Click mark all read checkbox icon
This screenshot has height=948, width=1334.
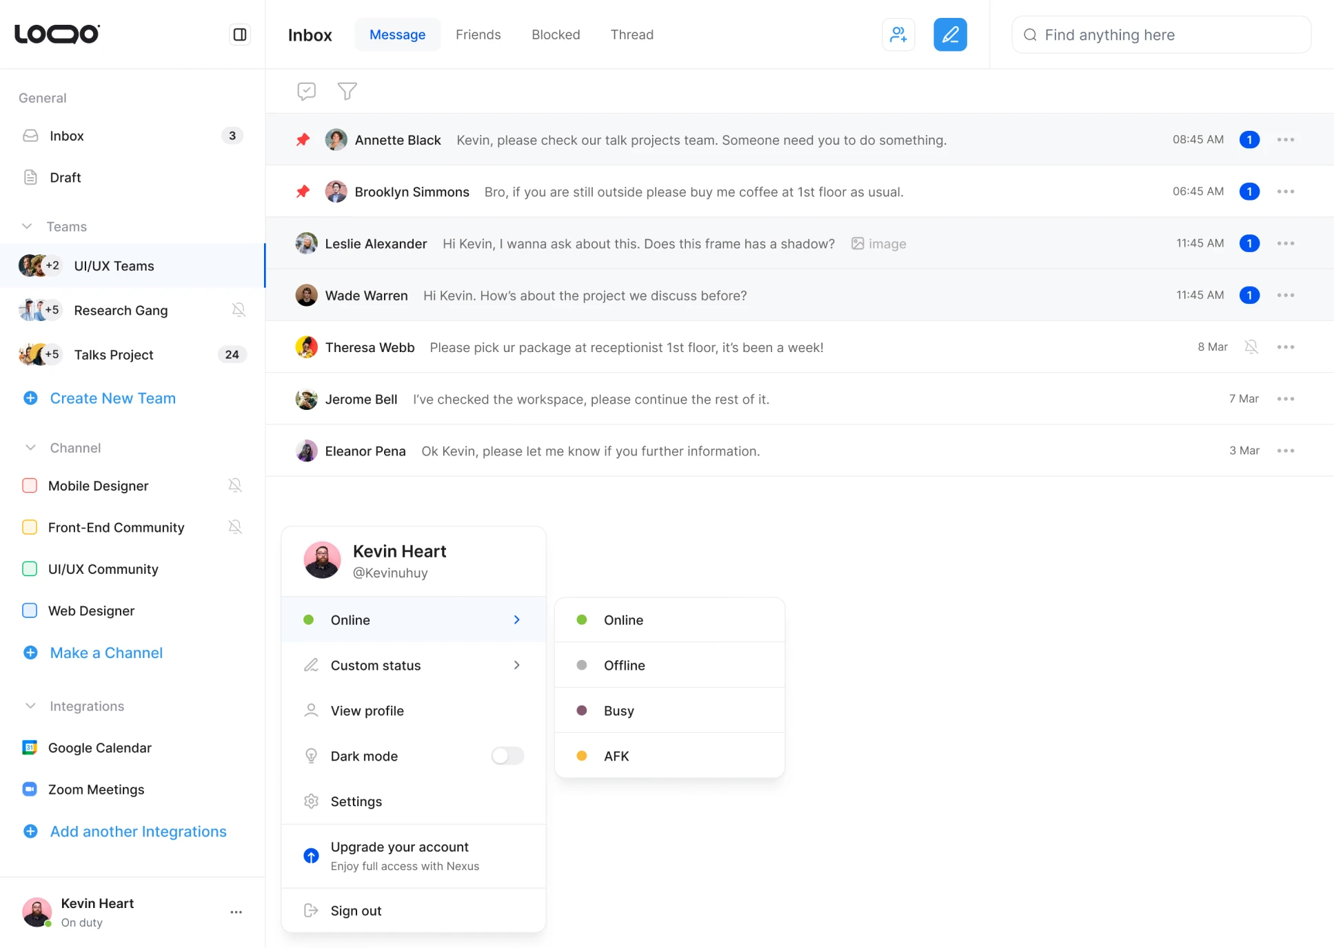point(306,91)
